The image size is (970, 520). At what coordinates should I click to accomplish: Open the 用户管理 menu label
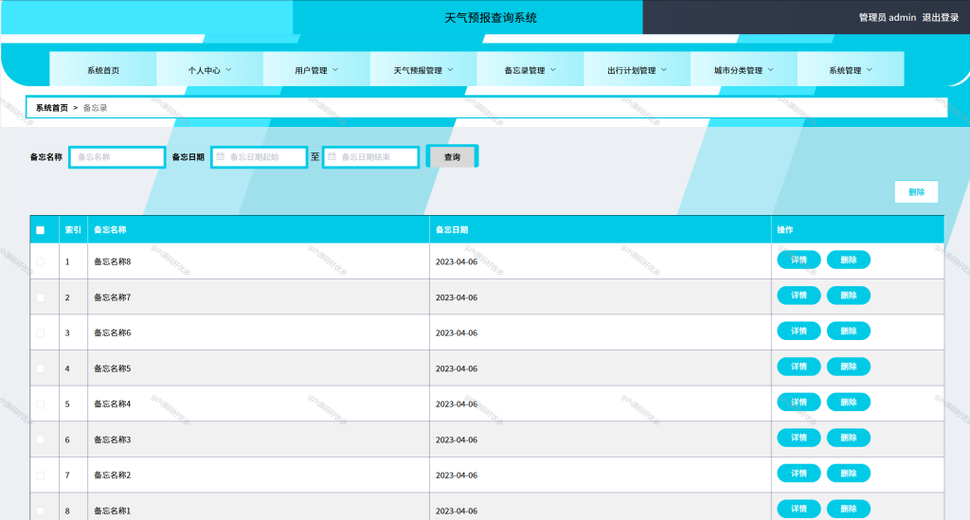coord(311,70)
